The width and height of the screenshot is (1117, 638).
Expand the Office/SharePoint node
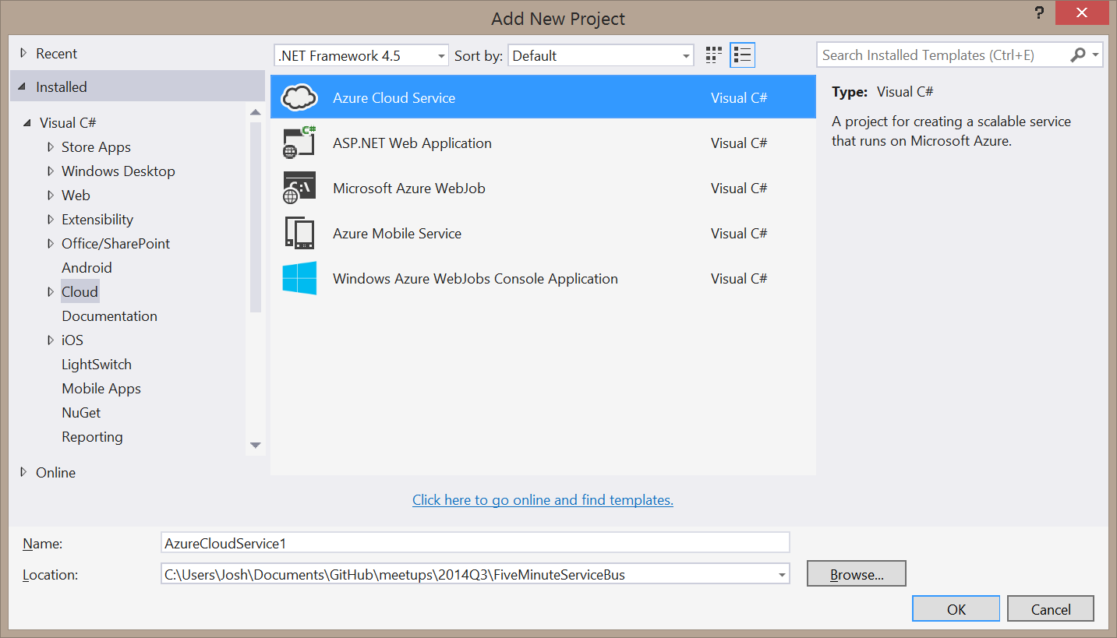51,244
